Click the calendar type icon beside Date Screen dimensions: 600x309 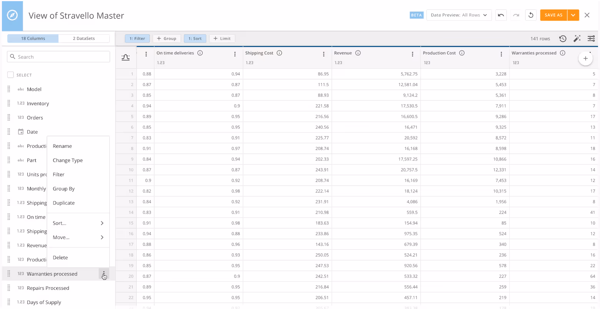21,132
